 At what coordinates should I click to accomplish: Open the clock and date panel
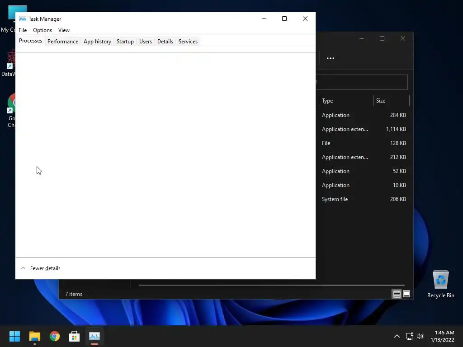443,336
